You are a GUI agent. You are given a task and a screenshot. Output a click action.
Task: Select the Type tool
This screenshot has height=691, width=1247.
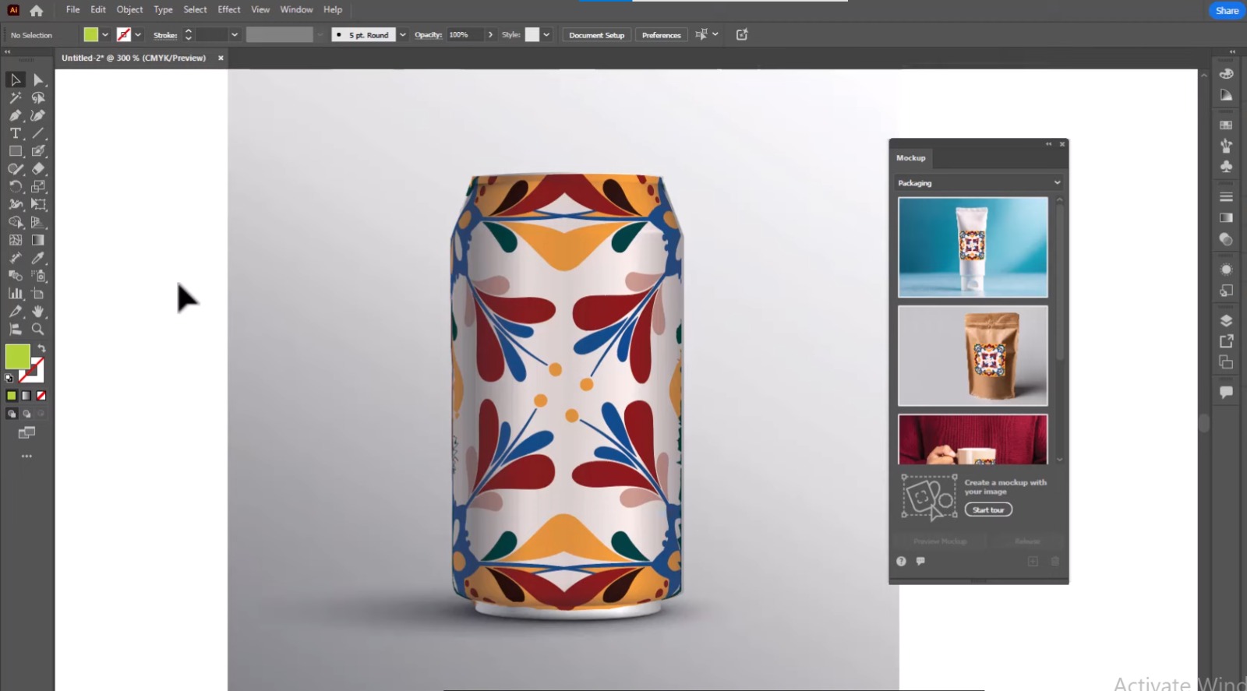15,133
